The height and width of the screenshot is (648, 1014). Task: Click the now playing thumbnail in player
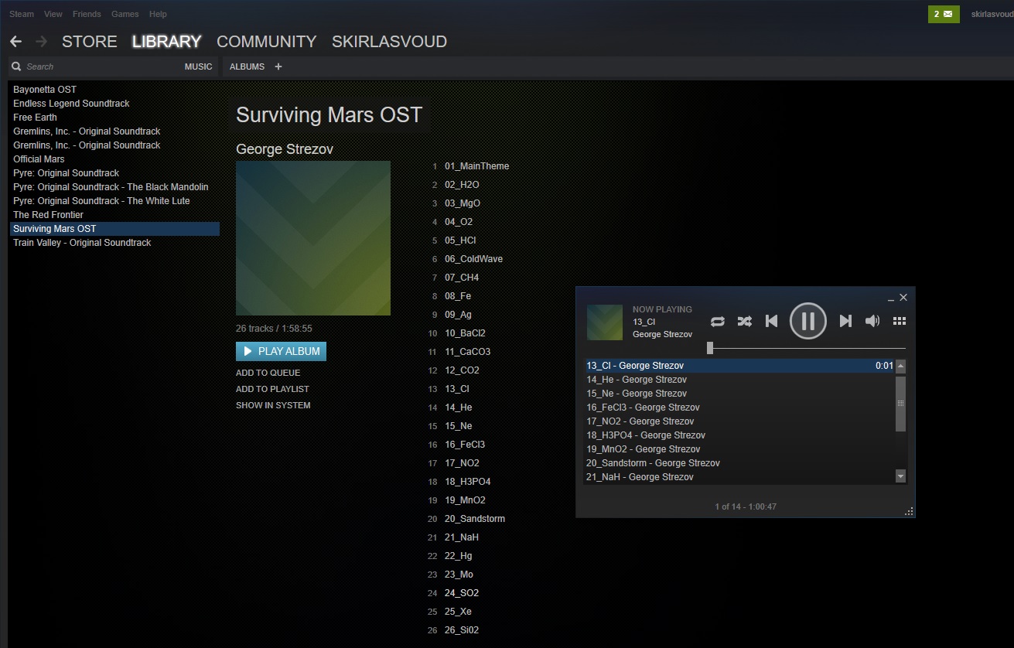click(x=605, y=322)
